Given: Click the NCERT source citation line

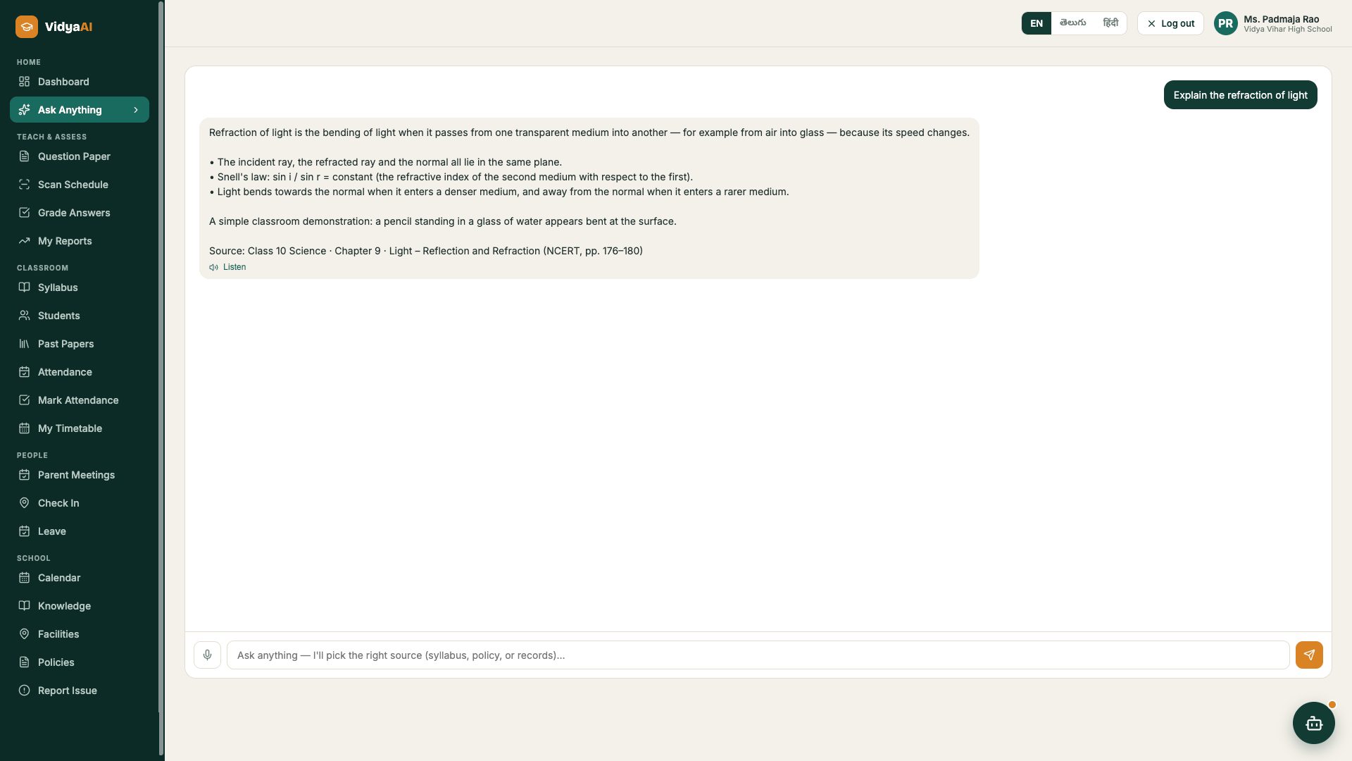Looking at the screenshot, I should click(x=426, y=251).
